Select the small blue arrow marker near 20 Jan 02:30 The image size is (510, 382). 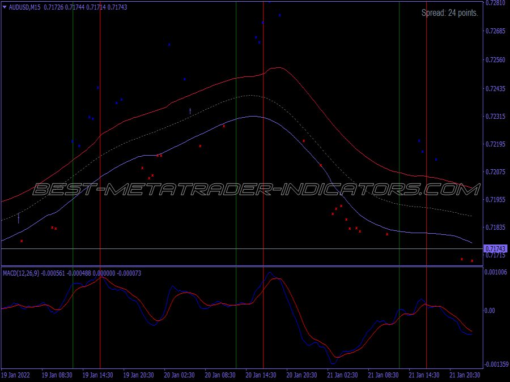[190, 111]
